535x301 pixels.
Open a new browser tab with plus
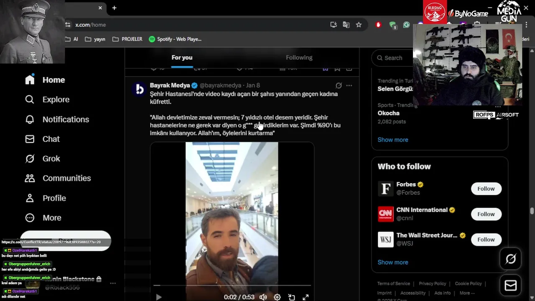114,8
